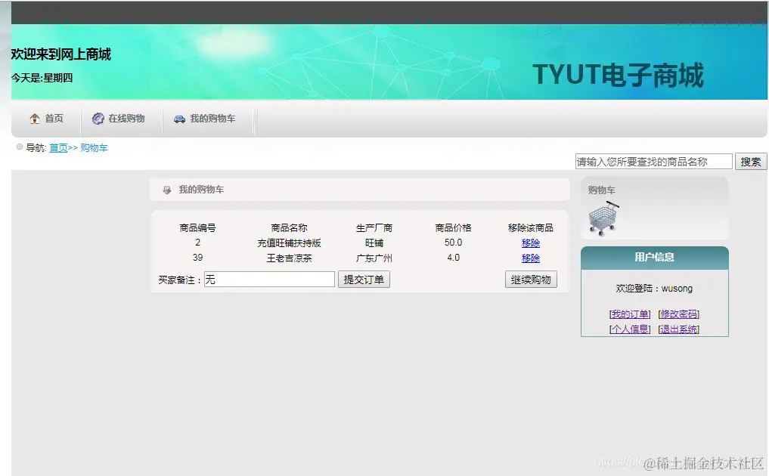
Task: Remove 充值旺铺扶持版 using its 移除 link
Action: (530, 243)
